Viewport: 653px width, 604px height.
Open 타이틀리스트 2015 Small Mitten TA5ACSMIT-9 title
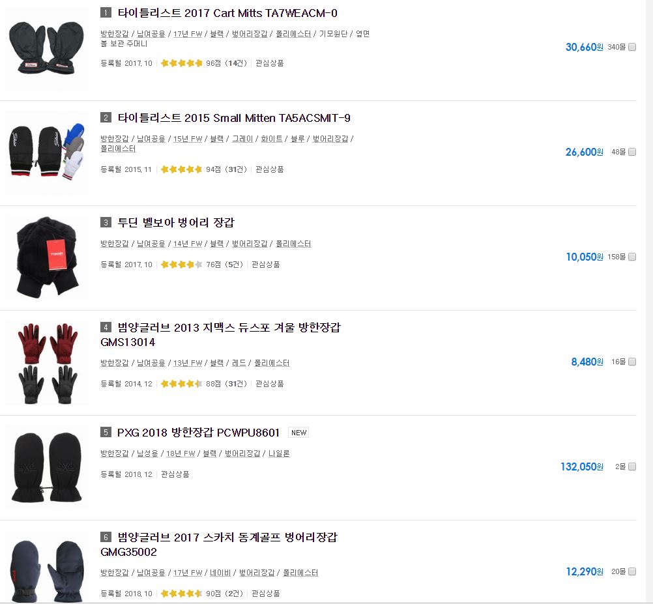234,118
